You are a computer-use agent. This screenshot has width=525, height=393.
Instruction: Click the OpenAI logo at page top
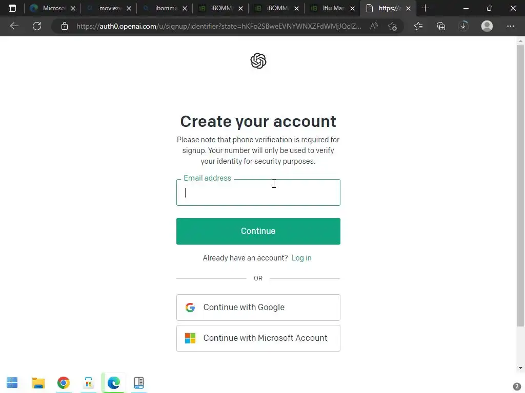[258, 61]
